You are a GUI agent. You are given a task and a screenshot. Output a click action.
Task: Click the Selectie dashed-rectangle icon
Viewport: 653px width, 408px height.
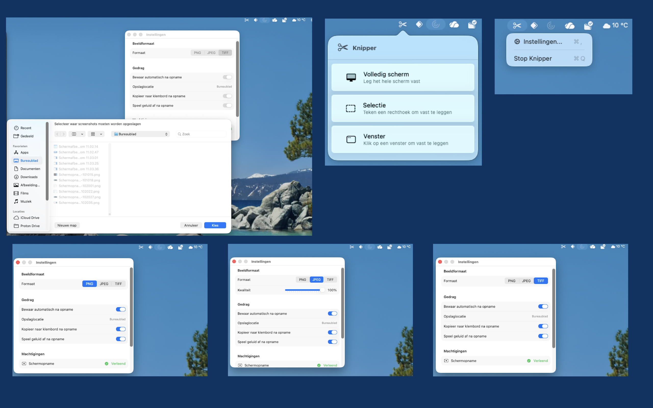[350, 108]
